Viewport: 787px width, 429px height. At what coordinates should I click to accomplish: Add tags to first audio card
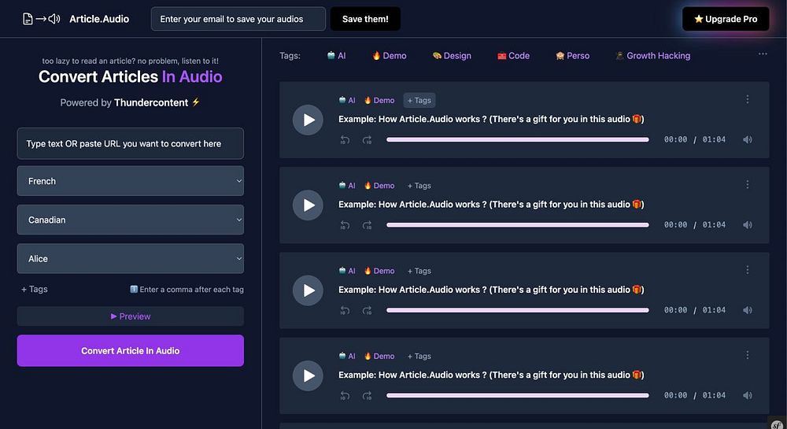419,100
